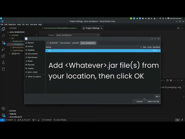
Task: Open the terminal panel ellipsis menu
Action: coord(175,81)
